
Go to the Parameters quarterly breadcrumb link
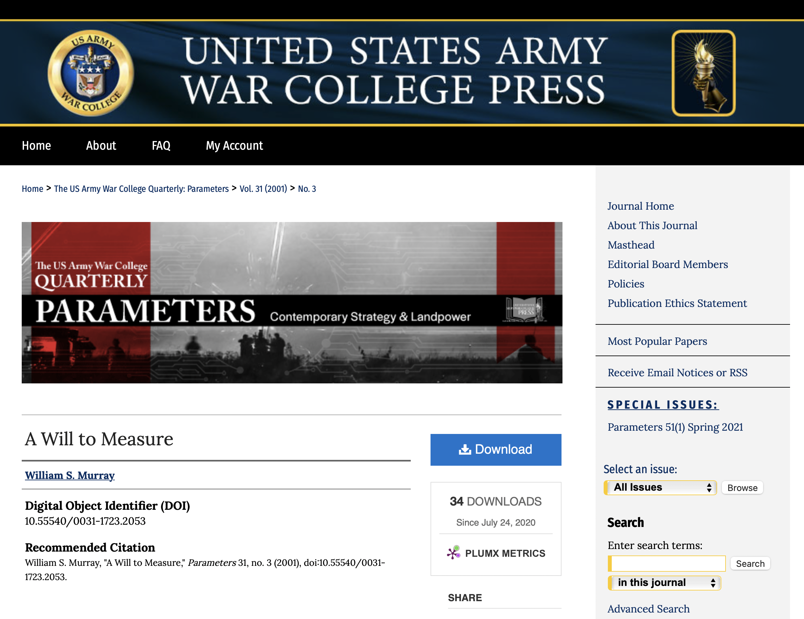click(x=141, y=189)
